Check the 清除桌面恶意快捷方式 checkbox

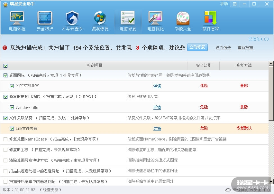tap(5, 160)
